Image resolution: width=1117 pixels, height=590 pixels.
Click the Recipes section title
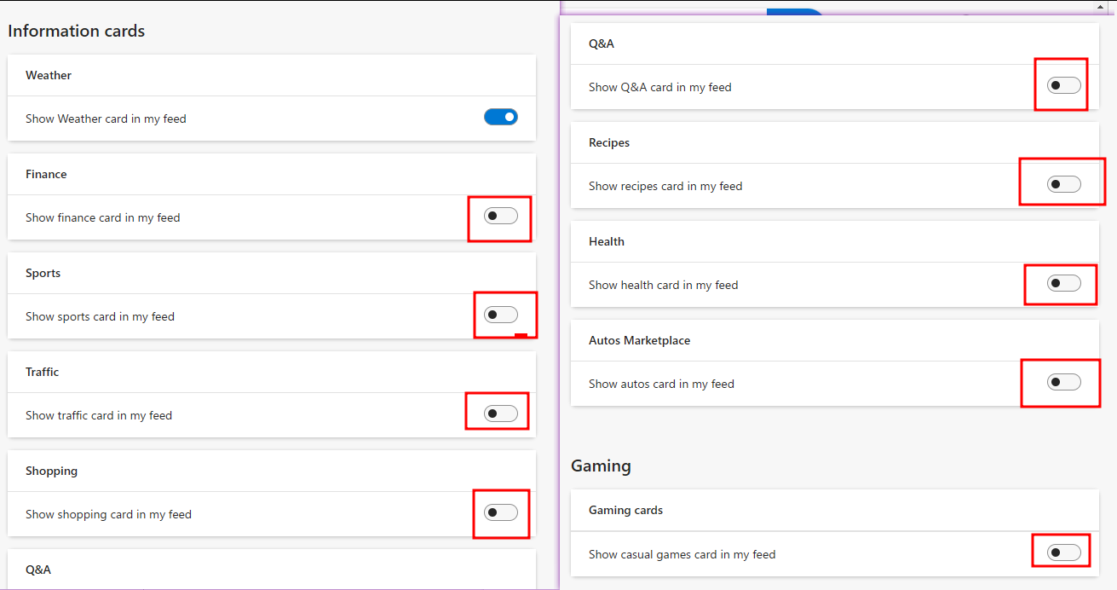tap(609, 142)
